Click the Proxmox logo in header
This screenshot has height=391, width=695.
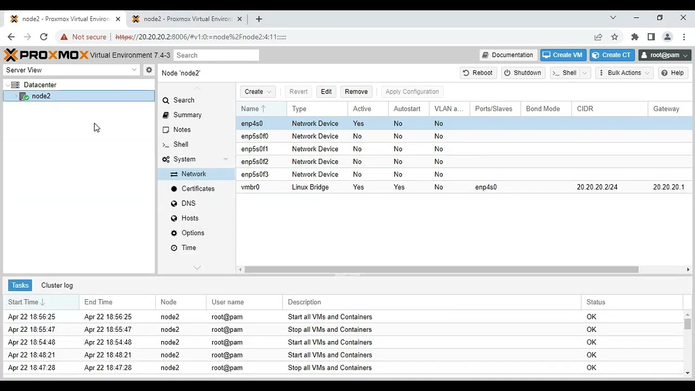pyautogui.click(x=46, y=55)
